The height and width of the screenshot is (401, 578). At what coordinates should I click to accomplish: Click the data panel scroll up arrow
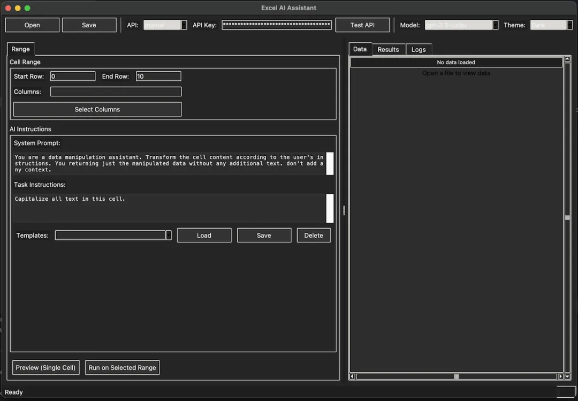tap(567, 59)
